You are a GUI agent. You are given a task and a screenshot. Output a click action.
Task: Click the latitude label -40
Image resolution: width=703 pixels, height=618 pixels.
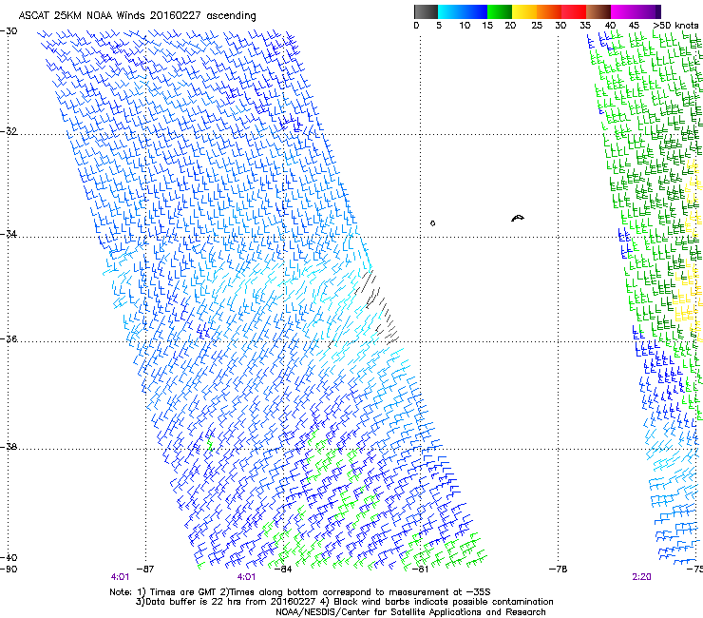(x=9, y=557)
